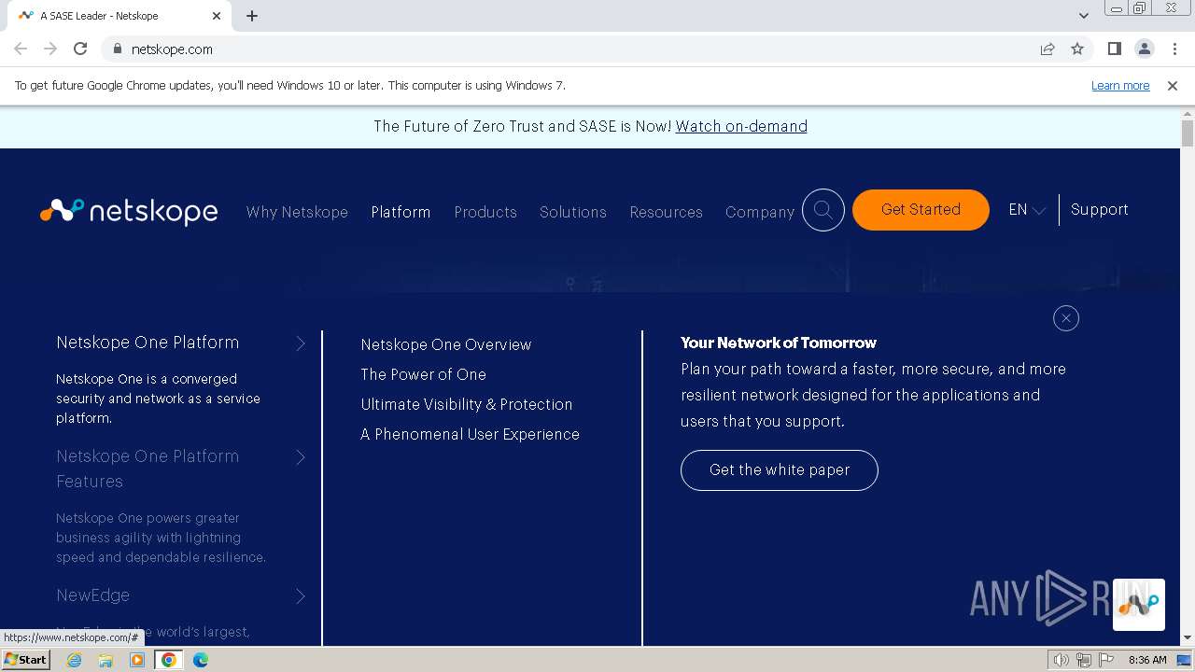The width and height of the screenshot is (1195, 672).
Task: Share this page via share icon
Action: coord(1047,49)
